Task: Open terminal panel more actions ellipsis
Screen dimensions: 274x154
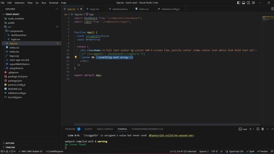Action: click(268, 129)
